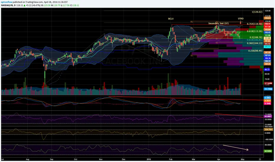Select the high value H:120.79

55,5
